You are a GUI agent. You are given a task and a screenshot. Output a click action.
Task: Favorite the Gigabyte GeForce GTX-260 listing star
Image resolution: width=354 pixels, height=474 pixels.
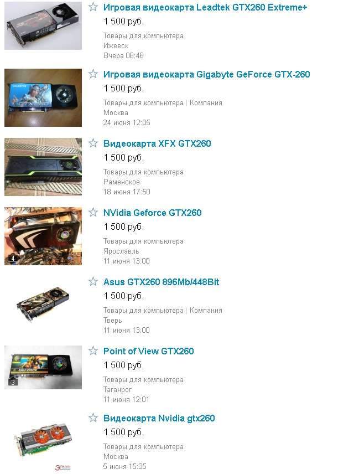click(93, 74)
